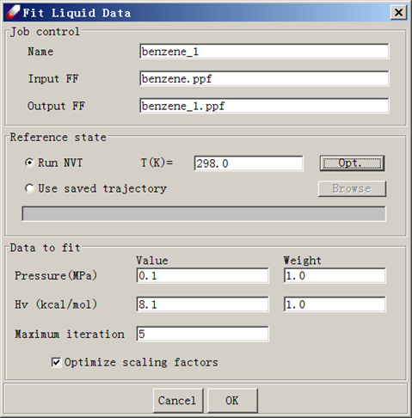This screenshot has width=412, height=418.
Task: Click the Value column header
Action: (x=152, y=261)
